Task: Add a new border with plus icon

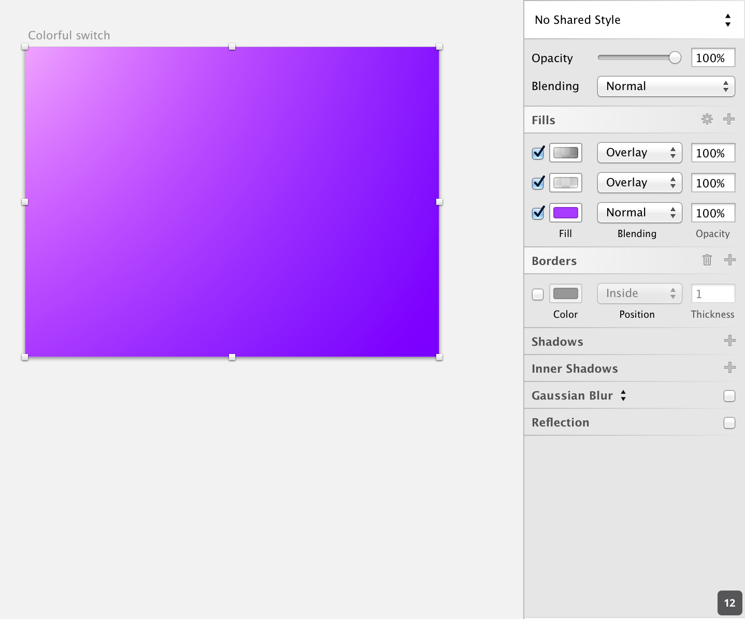Action: pos(729,260)
